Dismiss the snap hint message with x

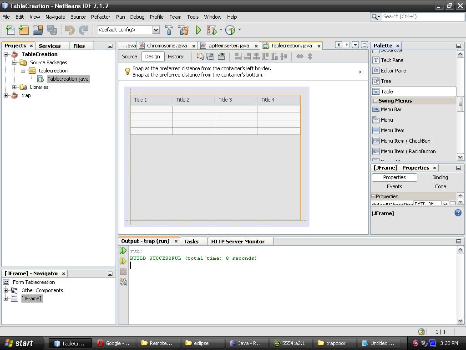coord(360,72)
